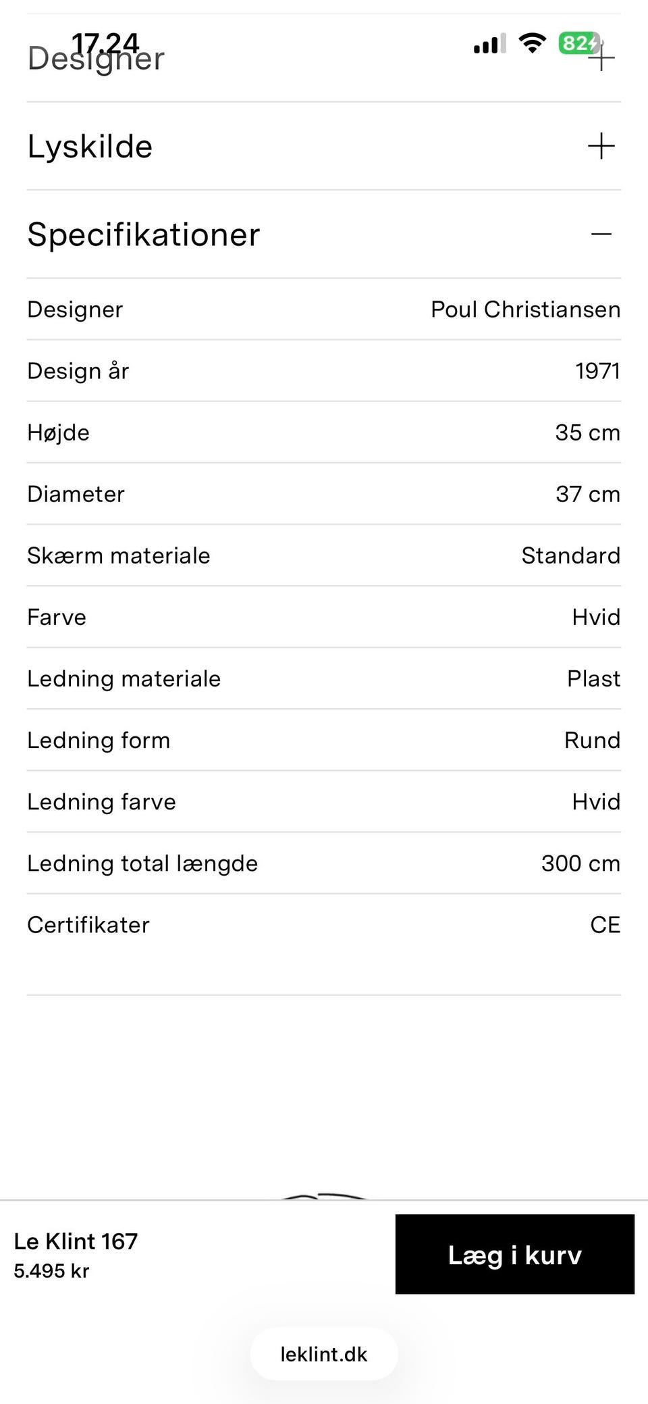
Task: Tap the cellular signal bars icon
Action: point(489,44)
